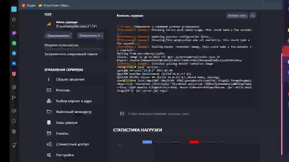
Task: Click the СТАТИСТИКА НАГРУЗКИ heading
Action: click(137, 130)
